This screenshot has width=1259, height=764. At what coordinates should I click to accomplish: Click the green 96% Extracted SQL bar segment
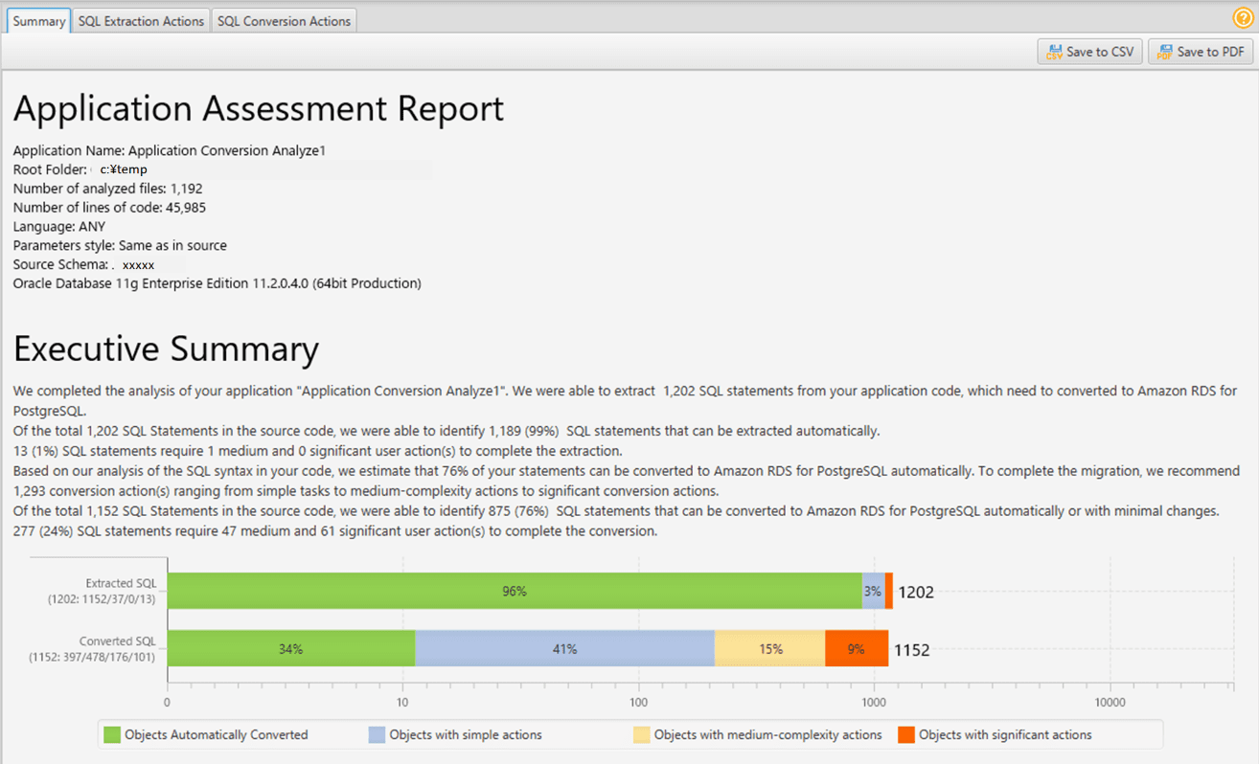(x=515, y=591)
